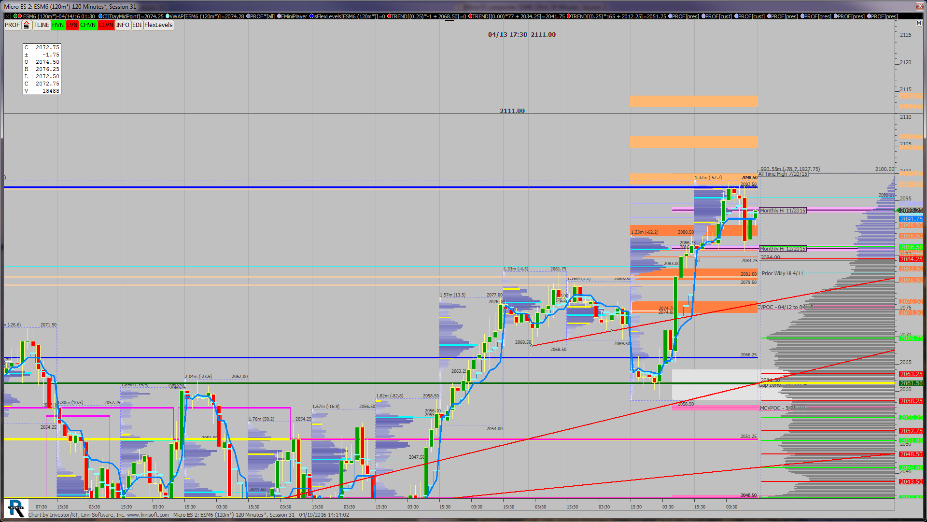Image resolution: width=927 pixels, height=522 pixels.
Task: Toggle the green CHVN button
Action: 88,25
